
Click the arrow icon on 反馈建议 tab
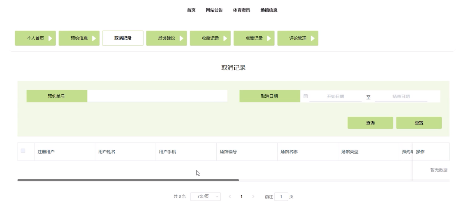(x=181, y=38)
